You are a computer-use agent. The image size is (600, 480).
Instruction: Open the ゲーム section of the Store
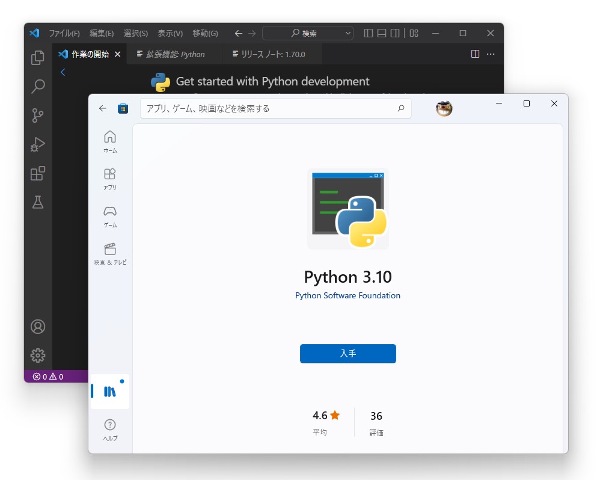[x=109, y=215]
